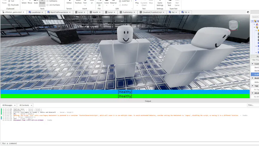Open the Toolbox panel
259x146 pixels.
78,2
